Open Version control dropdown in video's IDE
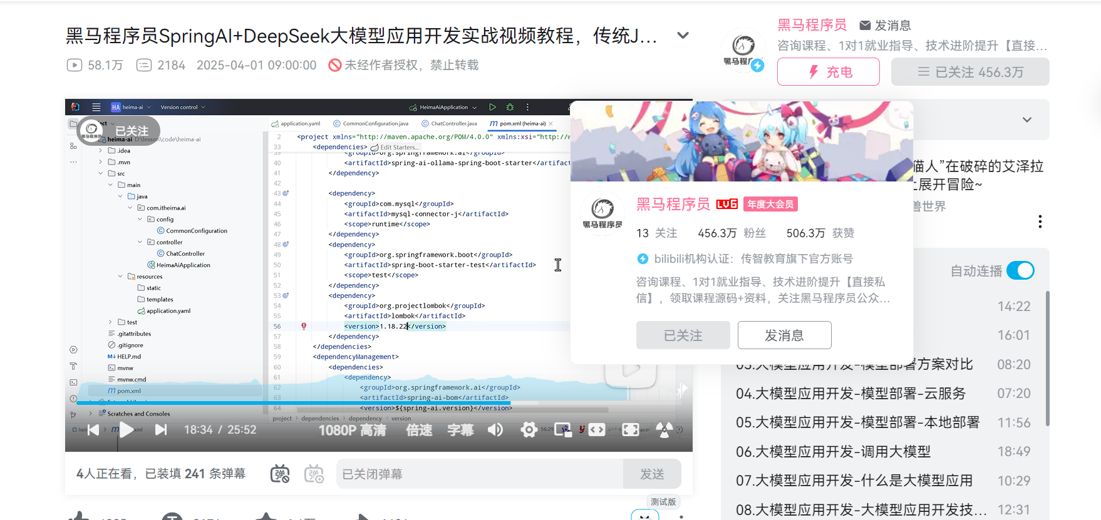 pos(183,107)
